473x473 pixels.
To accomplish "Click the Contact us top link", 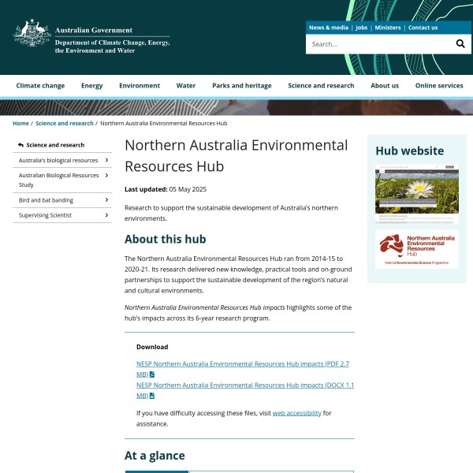I will pyautogui.click(x=423, y=28).
